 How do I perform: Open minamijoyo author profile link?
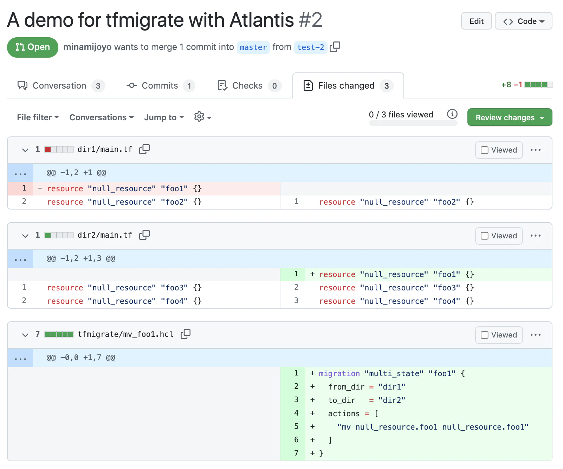coord(87,47)
